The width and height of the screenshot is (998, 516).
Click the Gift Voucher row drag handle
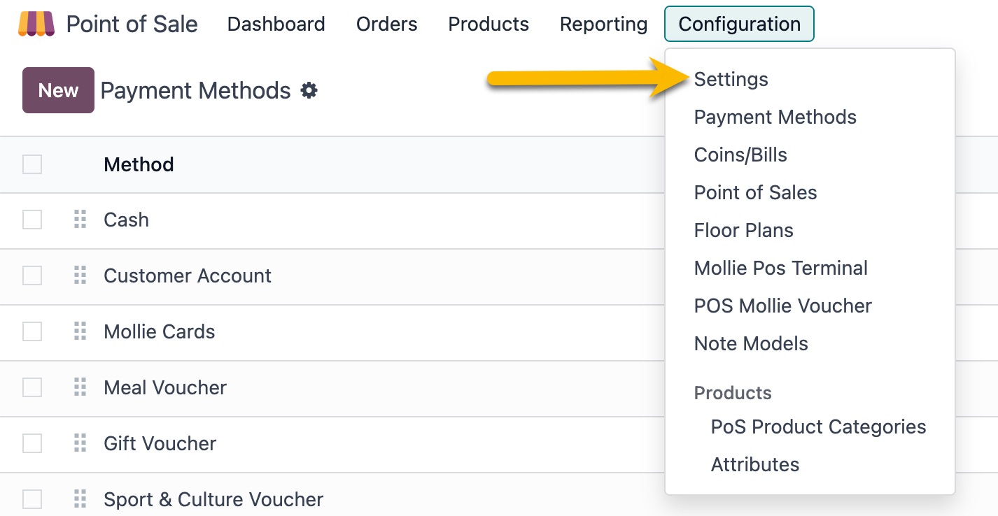coord(80,443)
